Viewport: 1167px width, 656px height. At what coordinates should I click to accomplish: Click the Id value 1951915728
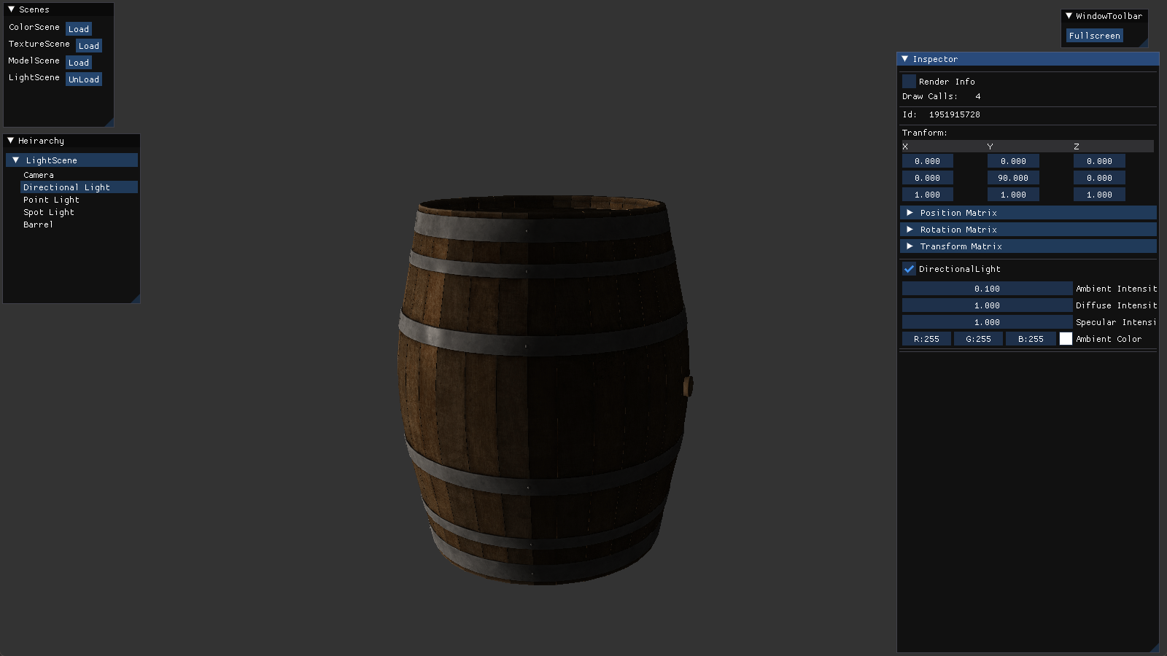(954, 114)
